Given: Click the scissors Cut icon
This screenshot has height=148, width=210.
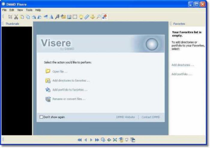Looking at the screenshot, I should [16, 17].
